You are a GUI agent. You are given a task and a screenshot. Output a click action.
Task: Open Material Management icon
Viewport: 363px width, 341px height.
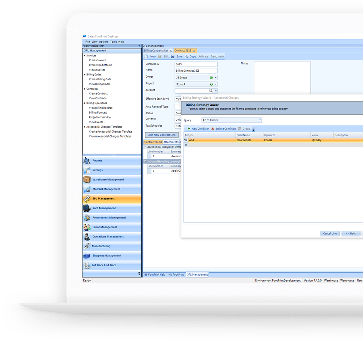pos(87,189)
